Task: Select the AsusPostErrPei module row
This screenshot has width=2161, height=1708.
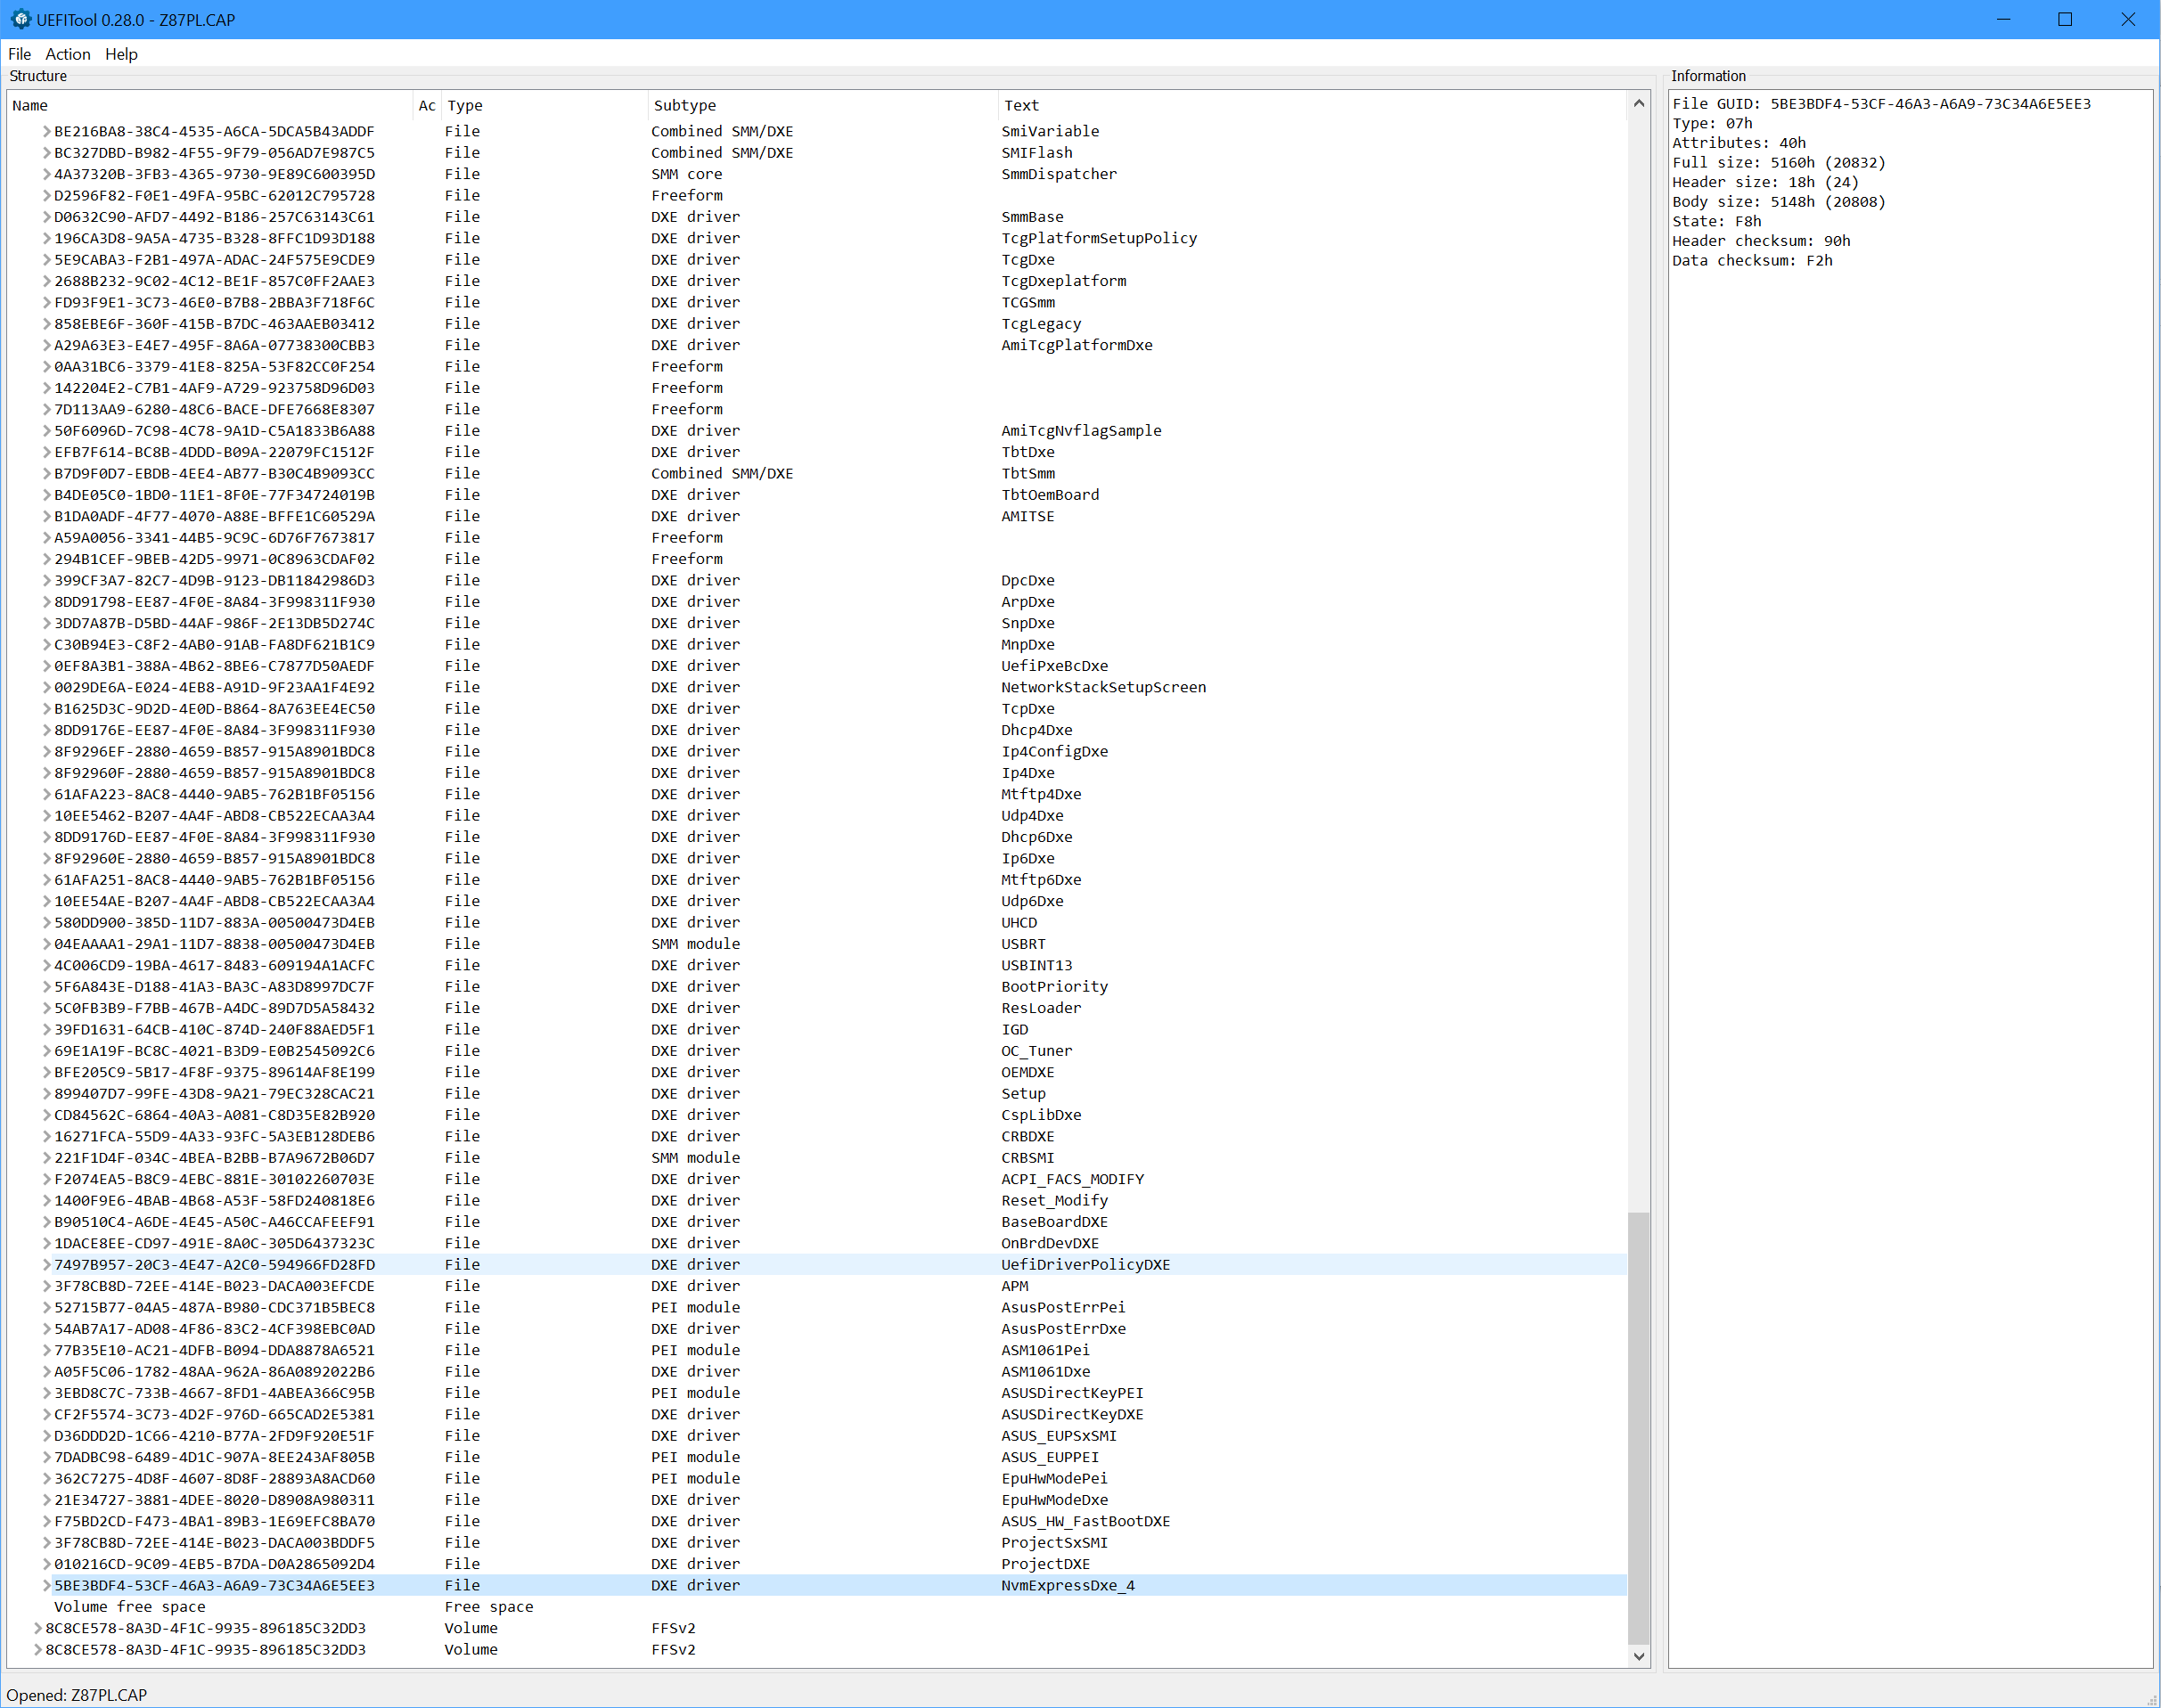Action: 817,1307
